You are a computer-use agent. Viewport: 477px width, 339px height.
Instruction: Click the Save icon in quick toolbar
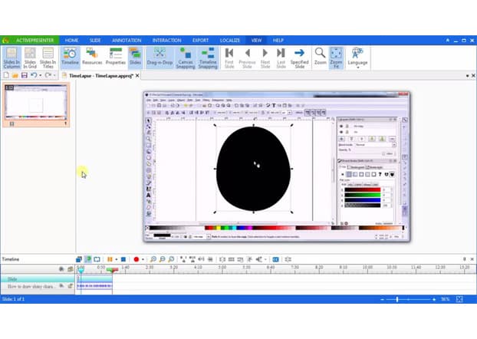(x=25, y=75)
